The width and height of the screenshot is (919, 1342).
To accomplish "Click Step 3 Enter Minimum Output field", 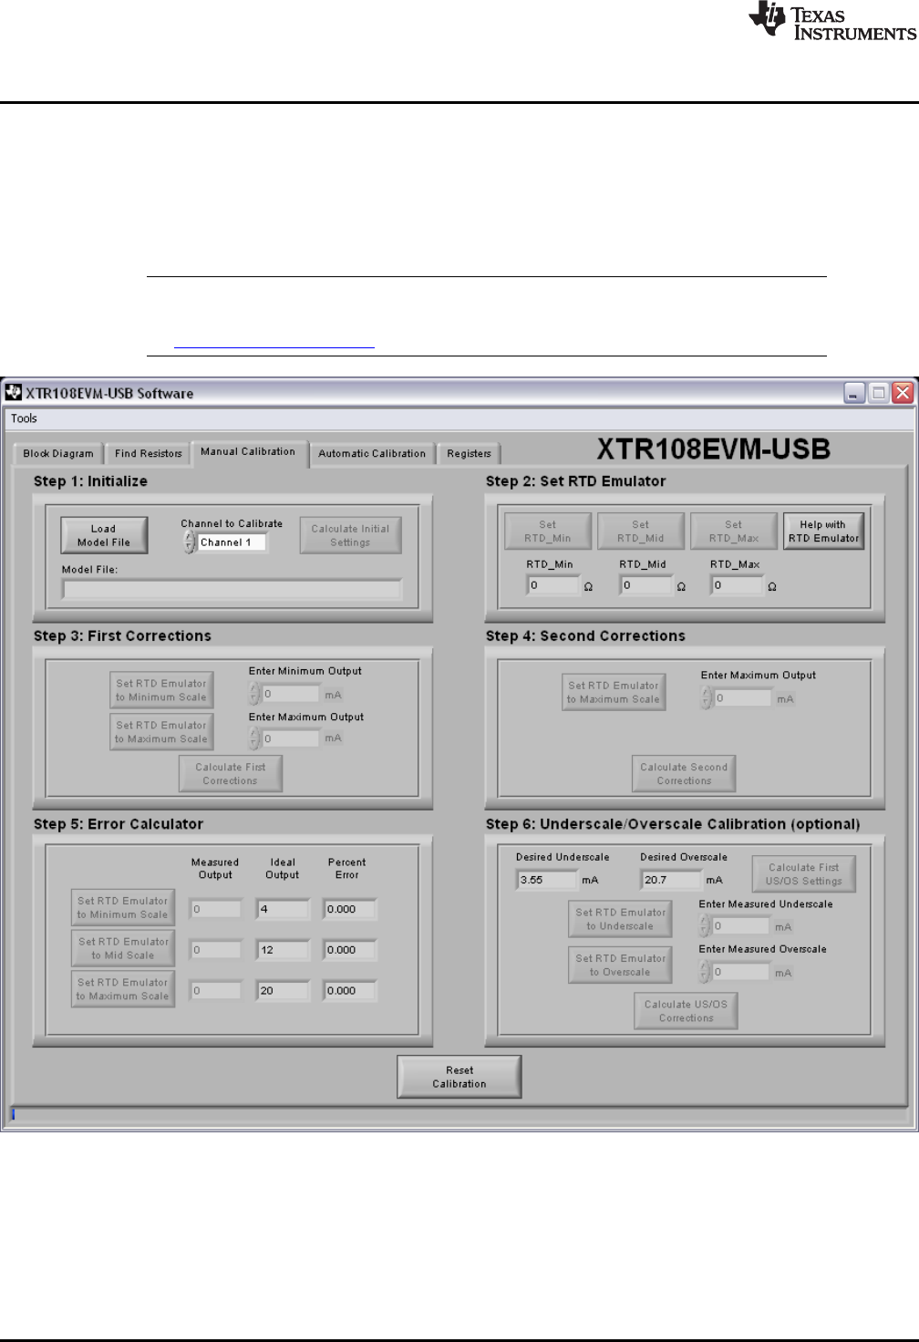I will pyautogui.click(x=291, y=695).
